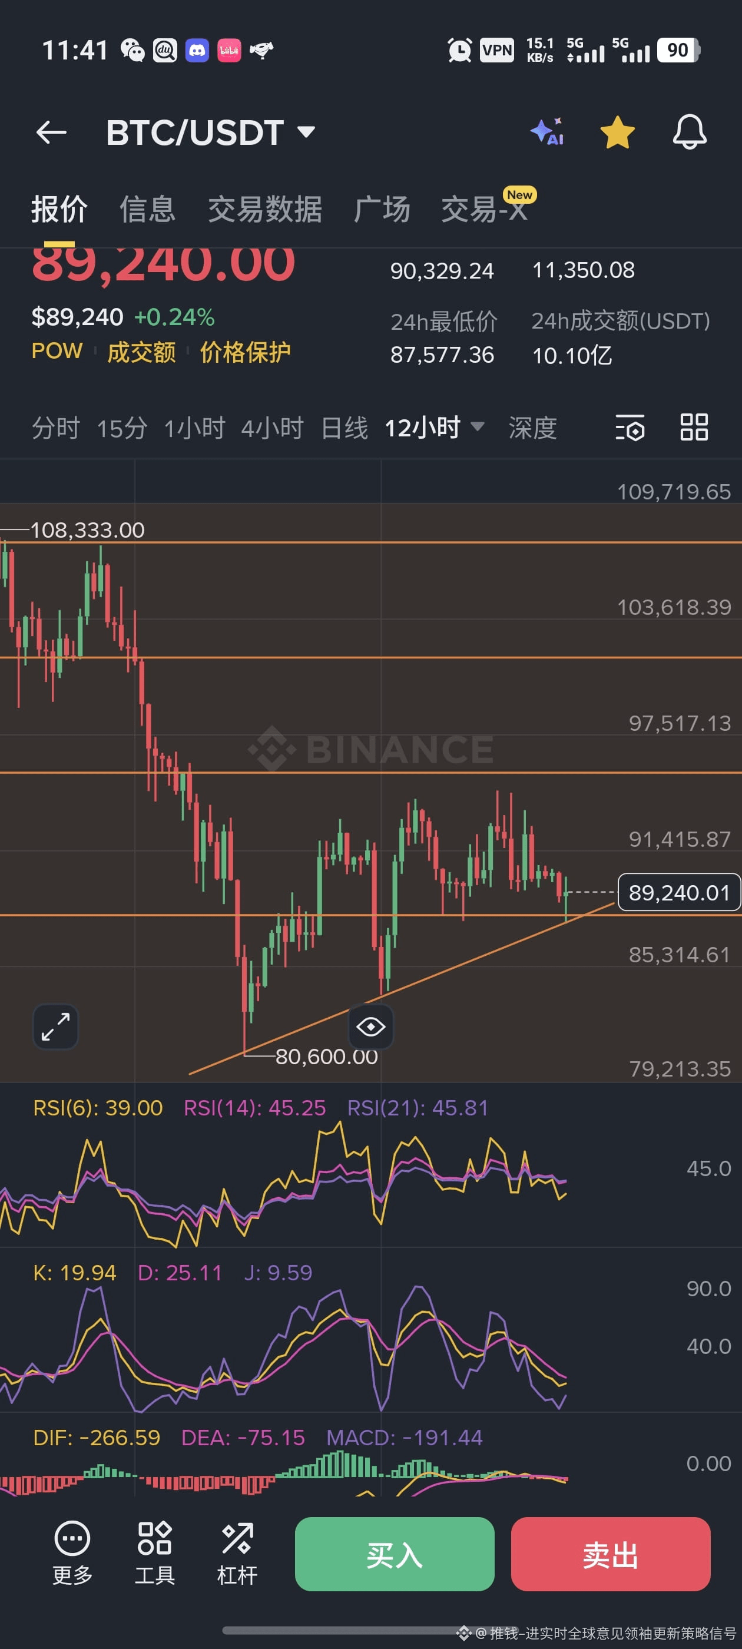
Task: Tap the D: 25.11 KDJ label
Action: click(x=180, y=1272)
